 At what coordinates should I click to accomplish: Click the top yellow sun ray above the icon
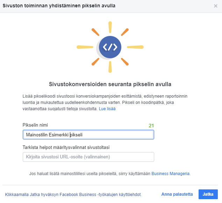click(110, 27)
